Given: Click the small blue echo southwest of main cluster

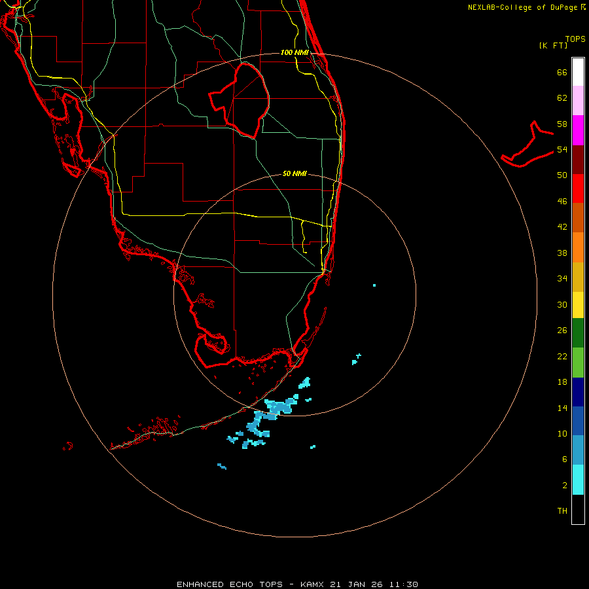Looking at the screenshot, I should pos(222,467).
